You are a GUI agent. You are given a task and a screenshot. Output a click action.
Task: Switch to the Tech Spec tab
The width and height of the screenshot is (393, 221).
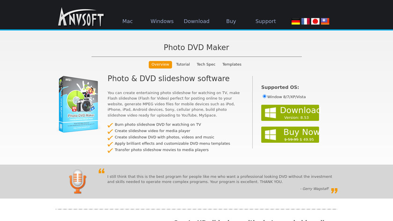tap(206, 65)
